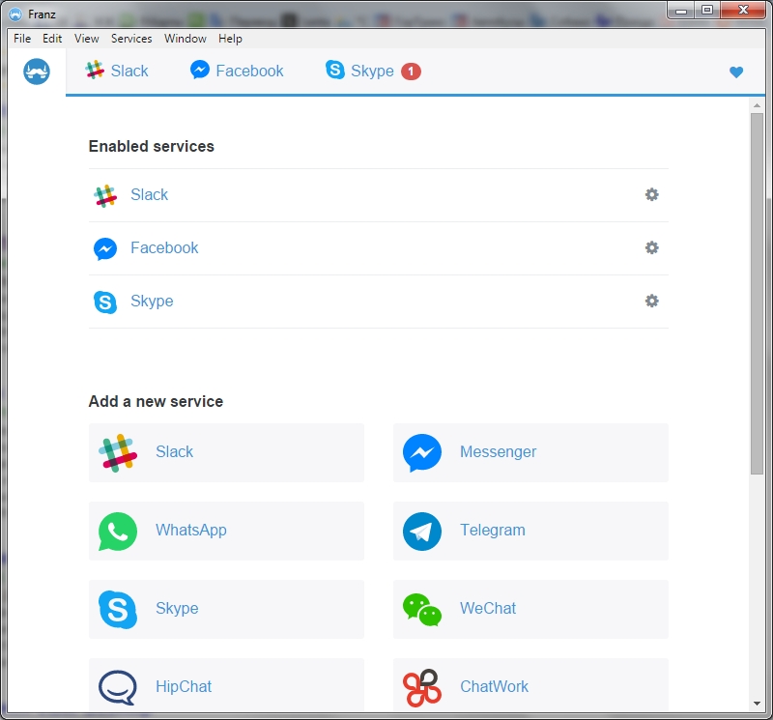Click the HipChat speech bubble logo
This screenshot has width=773, height=720.
point(118,687)
